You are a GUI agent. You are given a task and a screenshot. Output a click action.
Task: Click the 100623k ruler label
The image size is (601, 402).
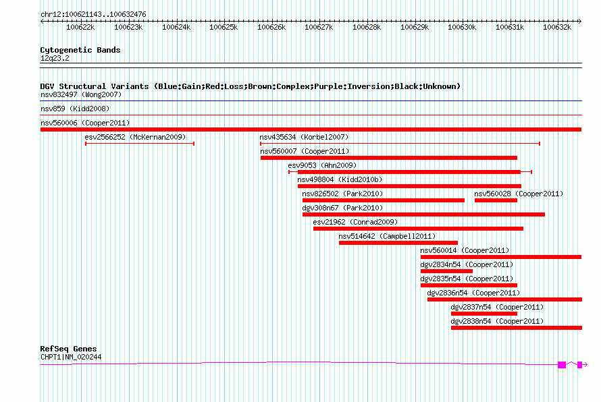[x=128, y=27]
